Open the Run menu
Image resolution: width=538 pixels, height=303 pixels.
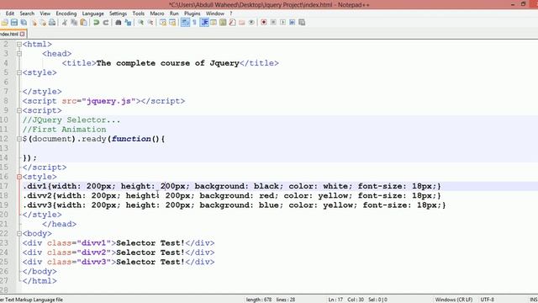174,13
